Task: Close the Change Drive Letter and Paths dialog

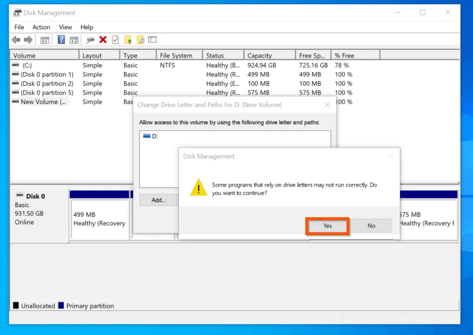Action: (x=327, y=105)
